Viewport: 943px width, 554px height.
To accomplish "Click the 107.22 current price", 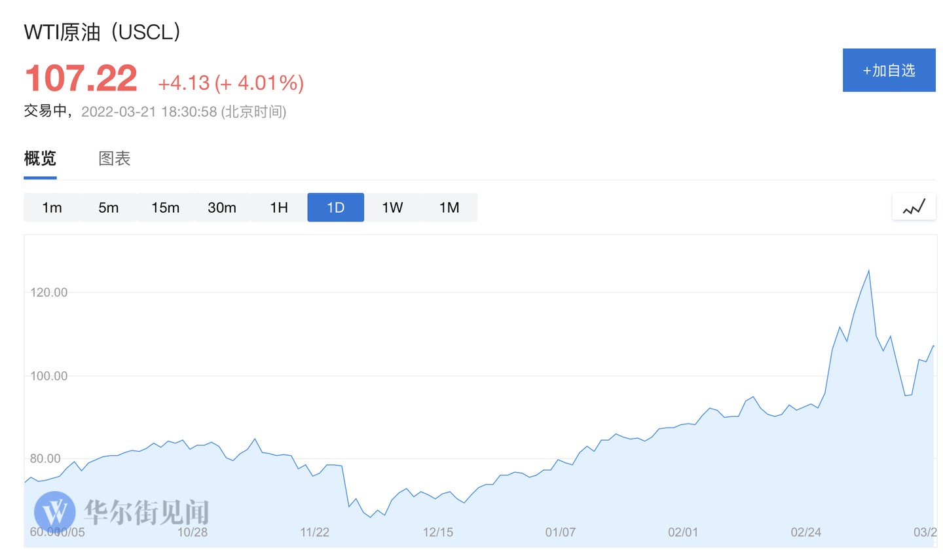I will click(81, 79).
